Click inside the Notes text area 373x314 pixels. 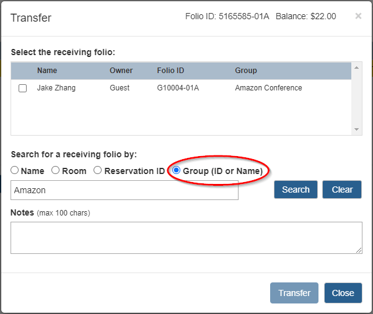pyautogui.click(x=186, y=238)
